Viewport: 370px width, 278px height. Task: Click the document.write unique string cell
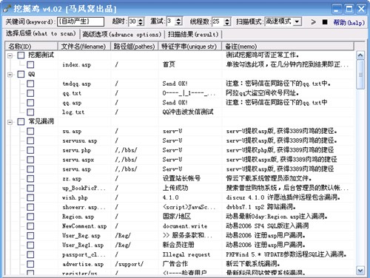point(185,226)
